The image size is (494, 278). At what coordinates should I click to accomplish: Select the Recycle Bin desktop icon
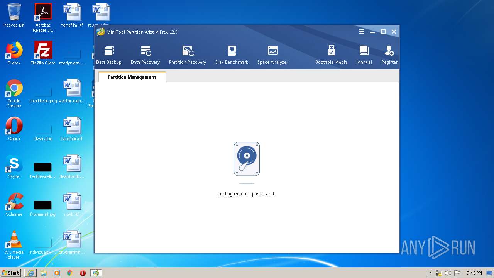pos(14,15)
